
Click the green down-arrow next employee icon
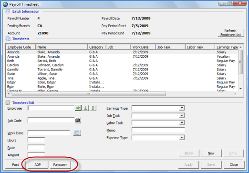click(x=85, y=108)
